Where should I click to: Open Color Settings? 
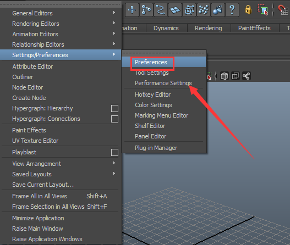[164, 105]
